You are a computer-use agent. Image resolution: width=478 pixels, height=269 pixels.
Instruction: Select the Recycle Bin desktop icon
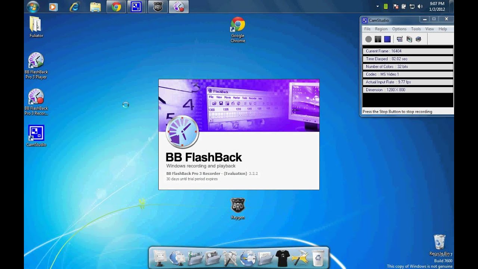pos(440,245)
